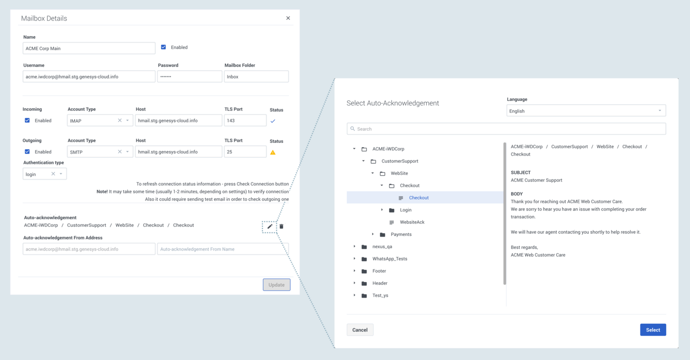Close the Mailbox Details dialog
The height and width of the screenshot is (360, 690).
[x=288, y=18]
